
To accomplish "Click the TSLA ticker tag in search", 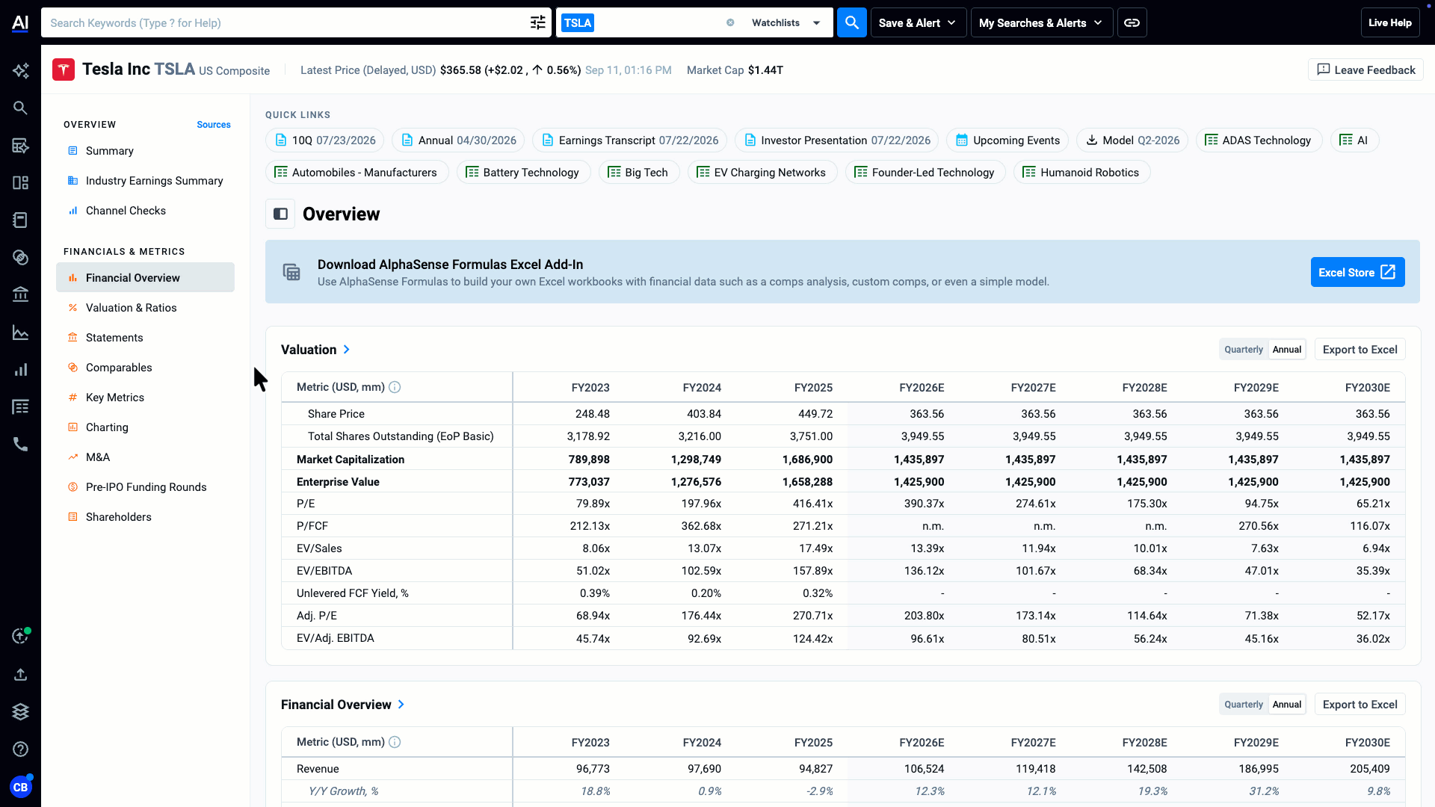I will click(577, 22).
